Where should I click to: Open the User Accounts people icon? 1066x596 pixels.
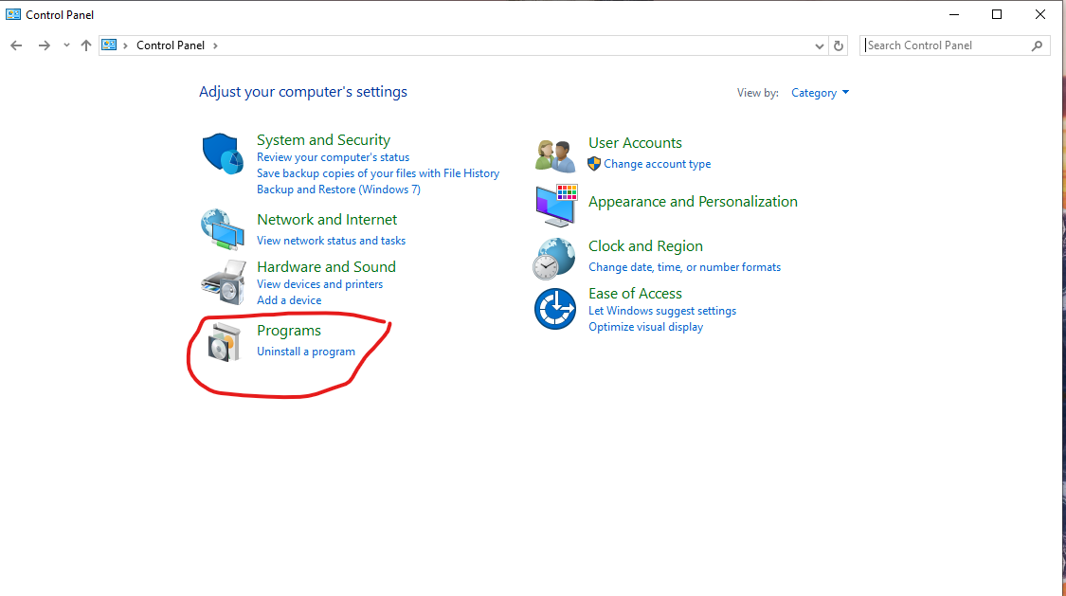point(554,155)
